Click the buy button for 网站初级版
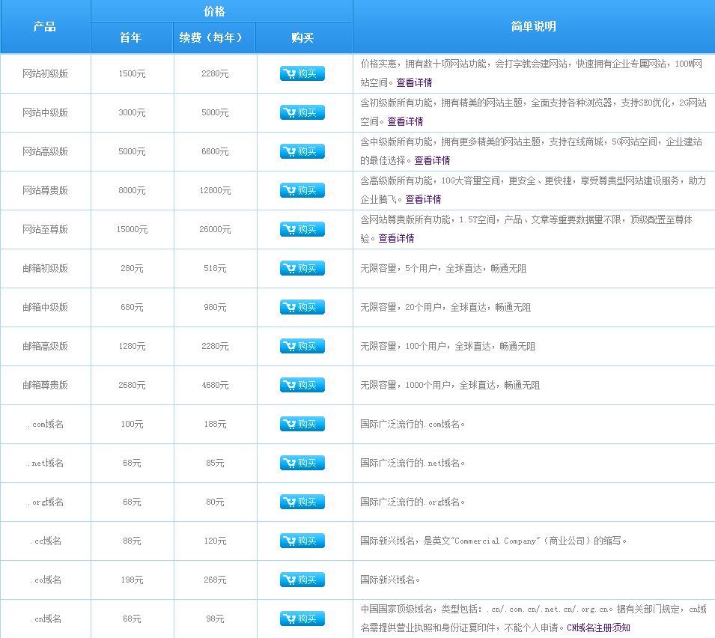 302,73
